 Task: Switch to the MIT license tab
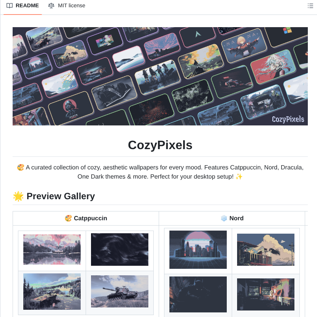pos(67,6)
